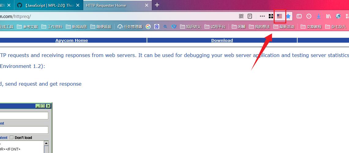Click the scrollbar up arrow in content box
Image resolution: width=349 pixels, height=153 pixels.
click(46, 143)
